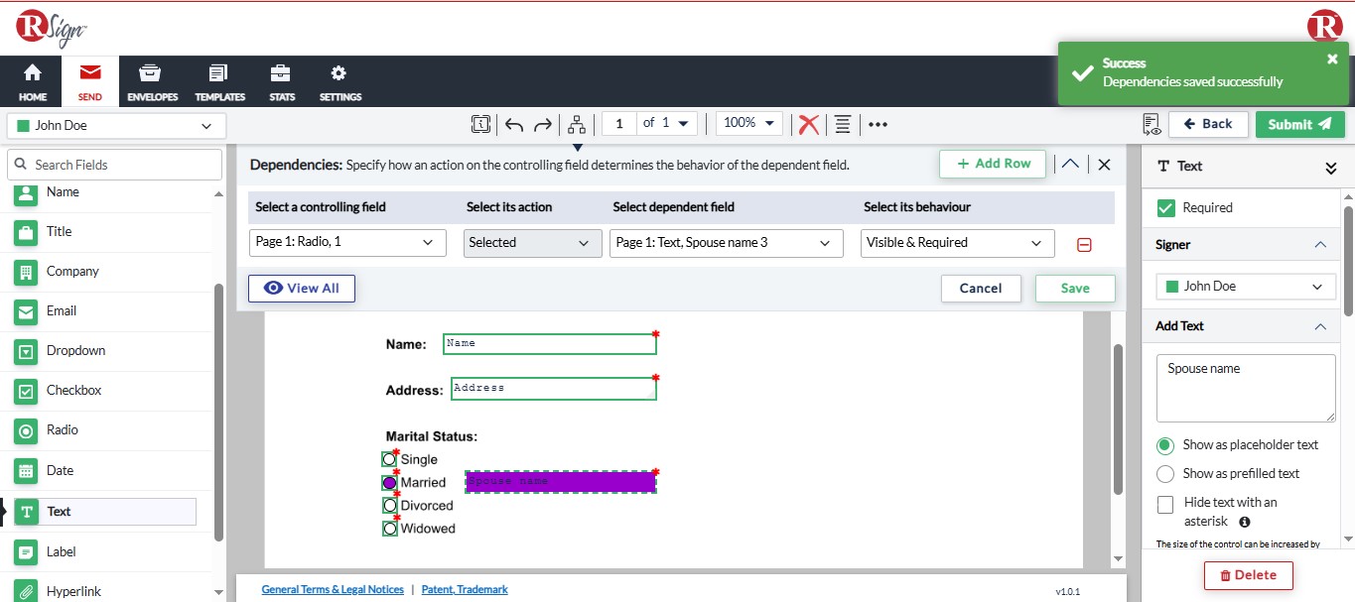This screenshot has height=602, width=1355.
Task: Select the Married radio option on the form
Action: tap(388, 482)
